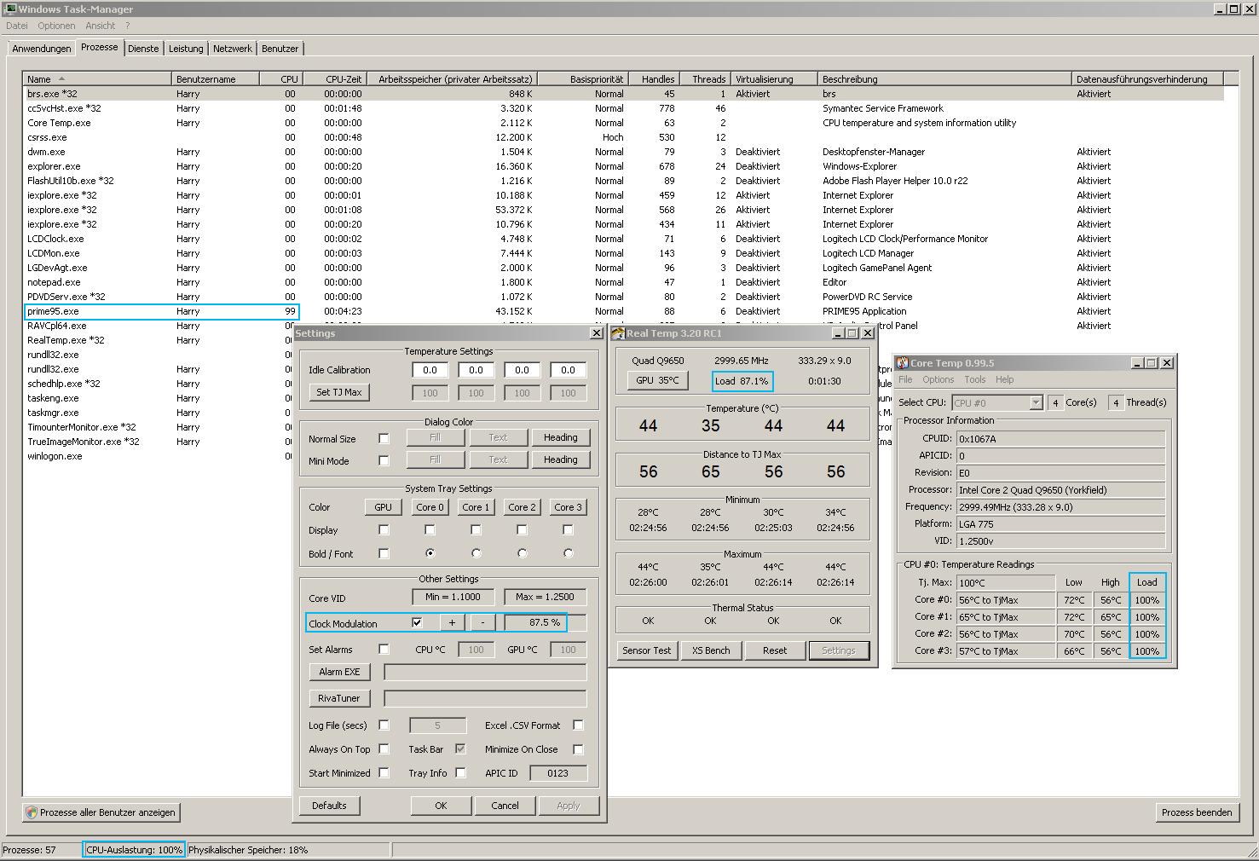The height and width of the screenshot is (861, 1259).
Task: Tick the Display checkbox under GPU
Action: tap(384, 530)
